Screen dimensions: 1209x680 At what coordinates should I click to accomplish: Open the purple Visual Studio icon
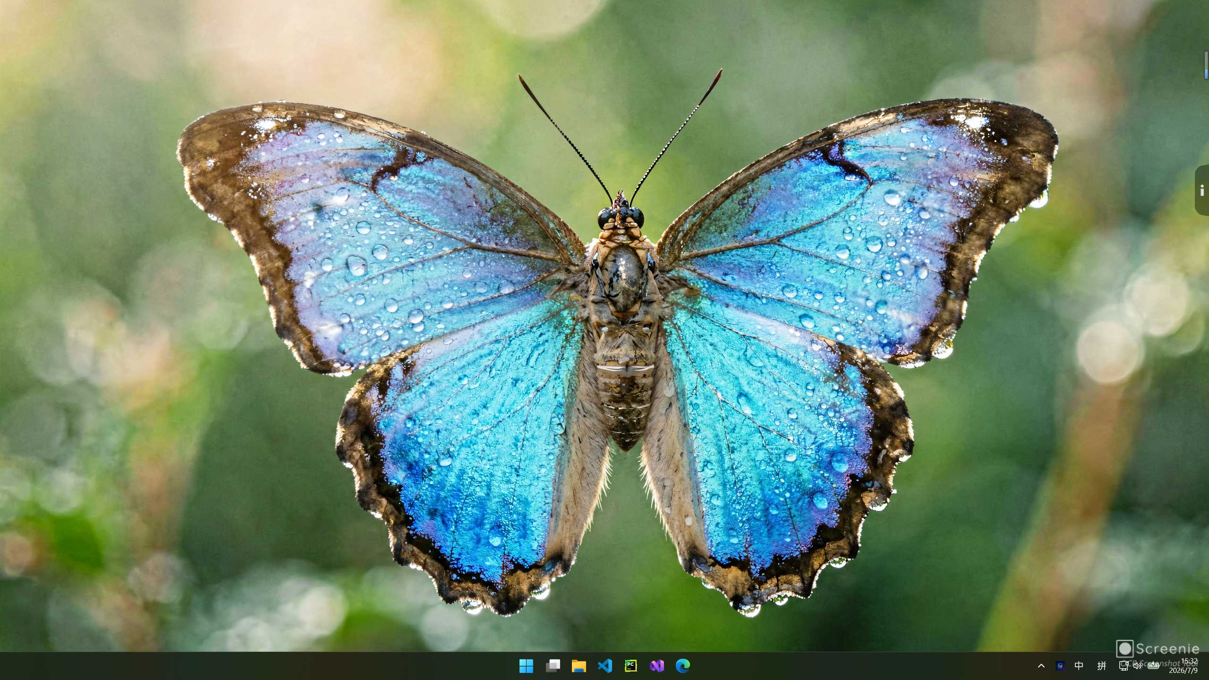point(657,666)
